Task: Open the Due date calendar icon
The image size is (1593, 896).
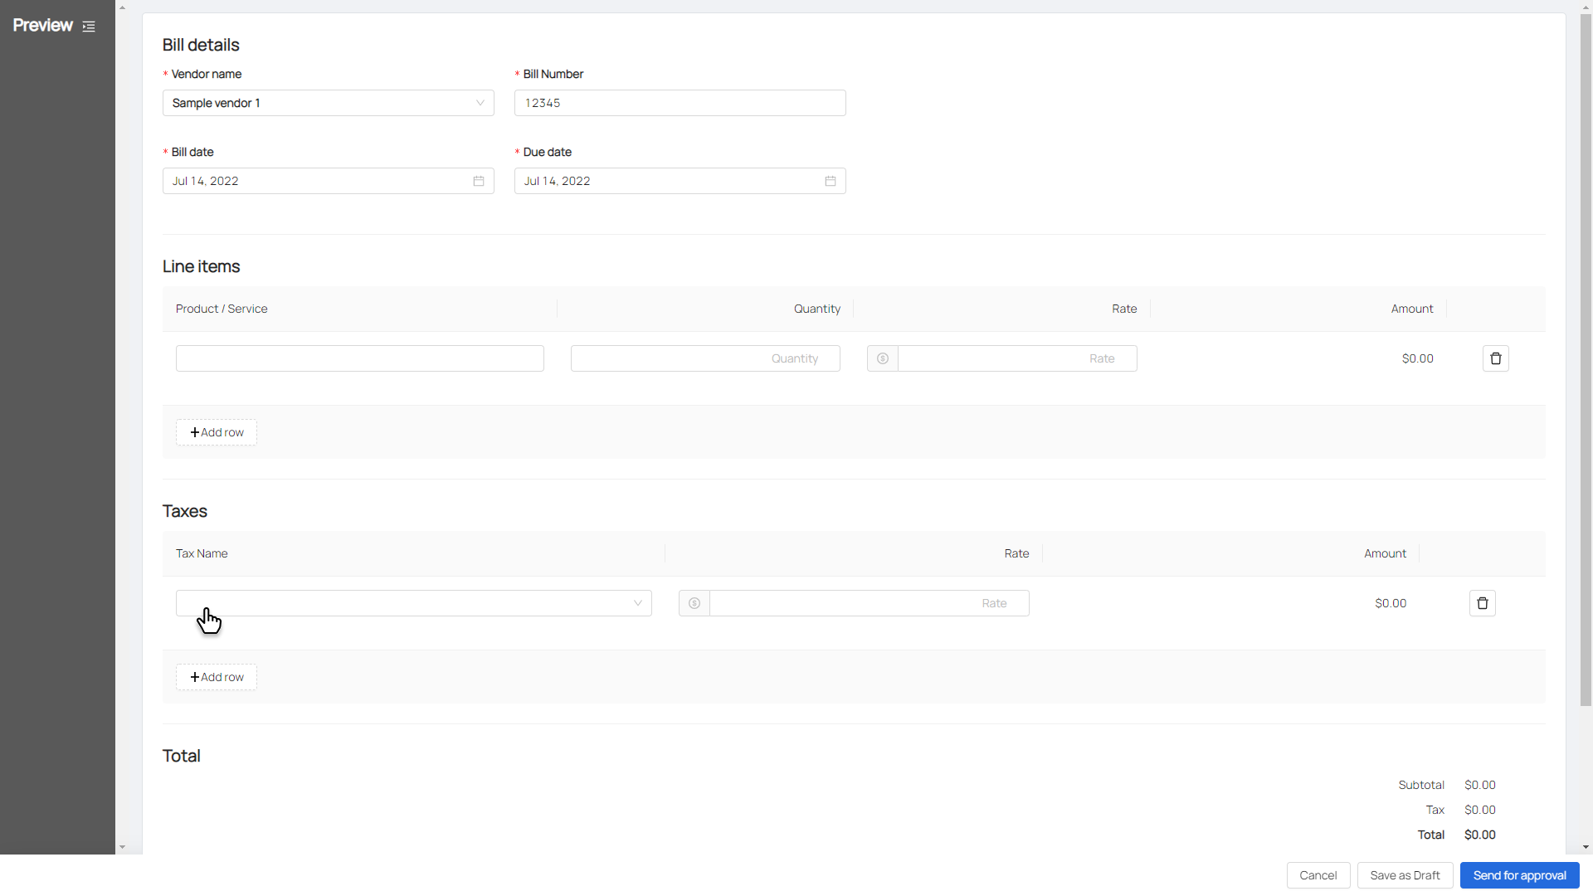Action: click(x=831, y=181)
